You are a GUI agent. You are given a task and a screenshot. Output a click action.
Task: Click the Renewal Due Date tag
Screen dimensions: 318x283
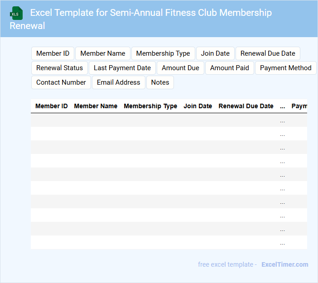coord(268,53)
